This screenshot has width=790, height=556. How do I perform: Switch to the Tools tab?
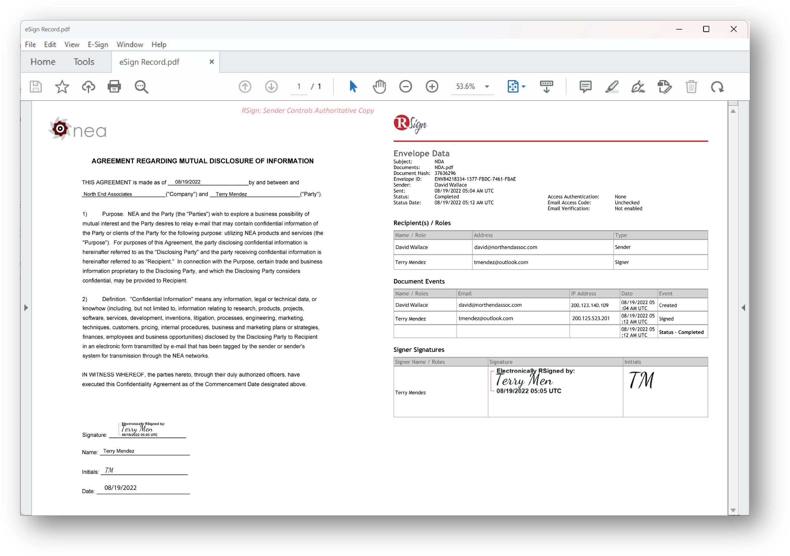point(84,62)
